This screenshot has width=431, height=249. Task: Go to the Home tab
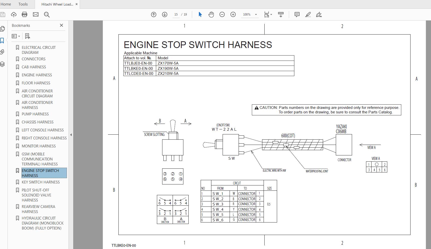[6, 4]
